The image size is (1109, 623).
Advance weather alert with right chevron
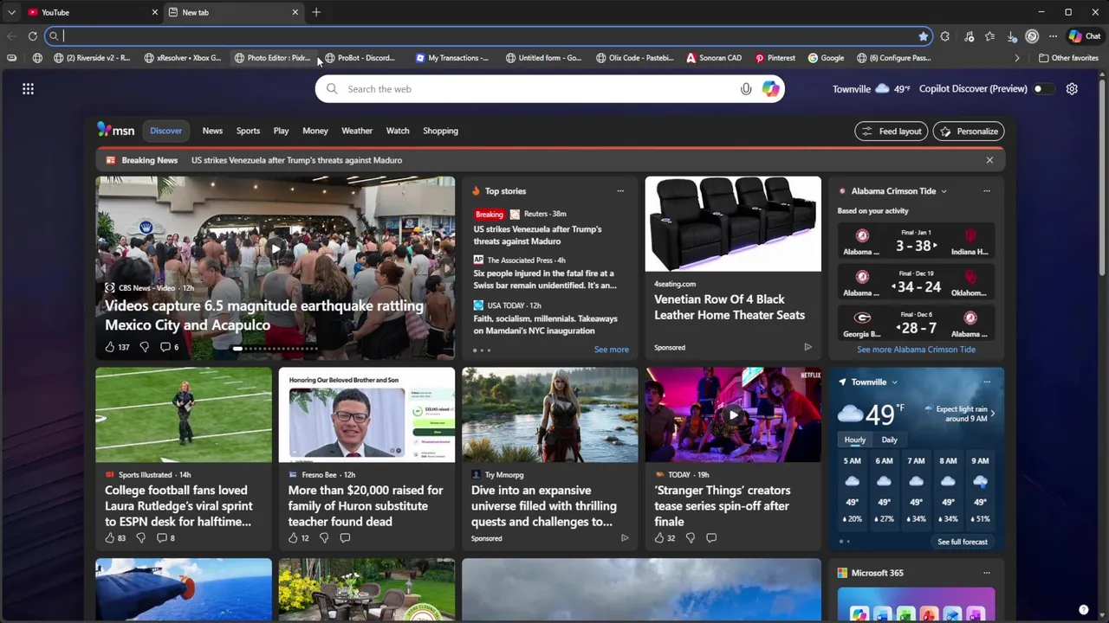pos(992,414)
